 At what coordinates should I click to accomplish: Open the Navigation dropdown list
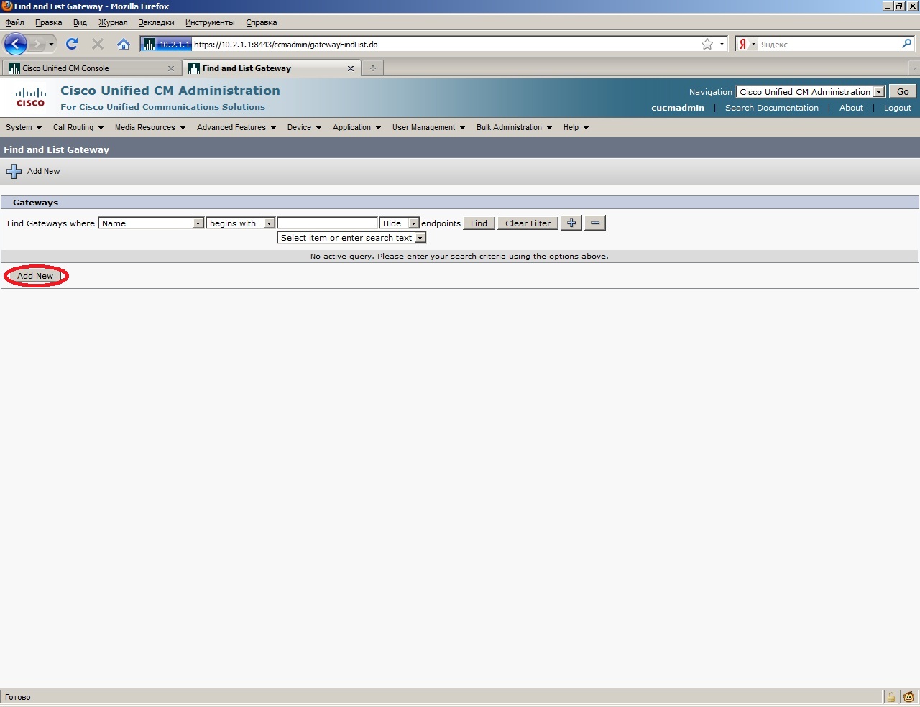[811, 92]
